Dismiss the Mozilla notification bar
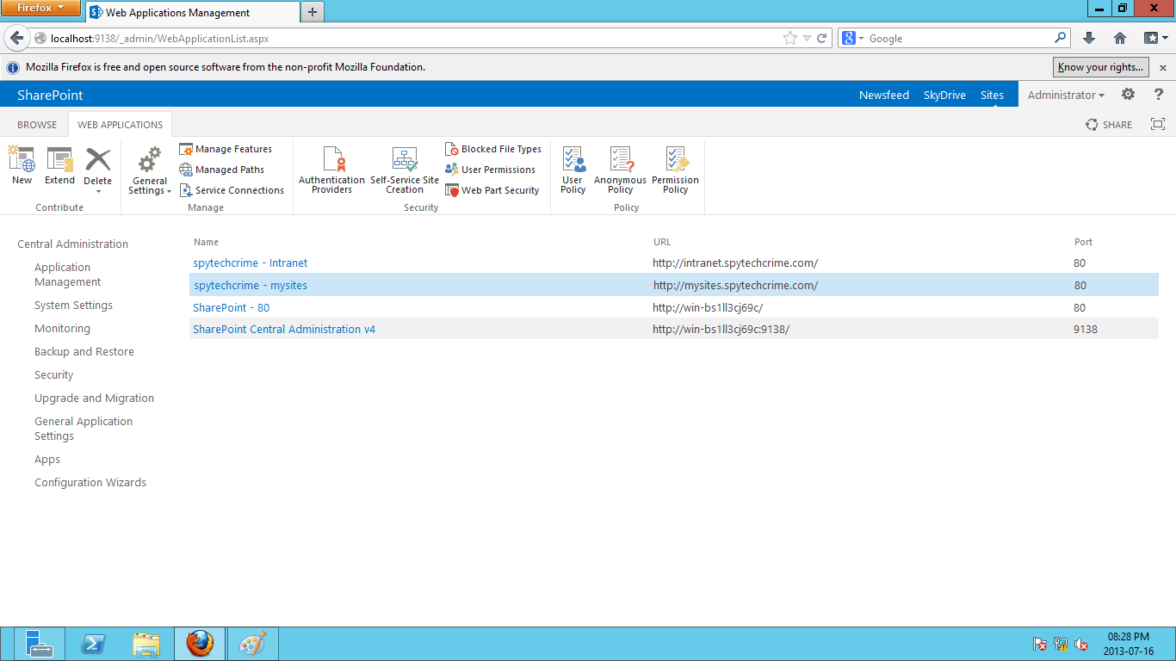Viewport: 1176px width, 661px height. click(1162, 67)
